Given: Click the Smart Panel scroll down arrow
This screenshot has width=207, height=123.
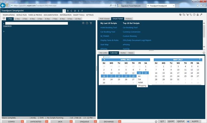Looking at the screenshot, I should pyautogui.click(x=204, y=47).
